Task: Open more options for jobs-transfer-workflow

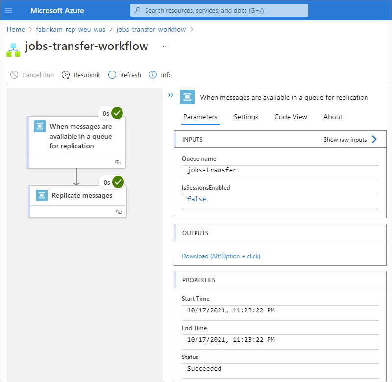Action: [x=165, y=46]
